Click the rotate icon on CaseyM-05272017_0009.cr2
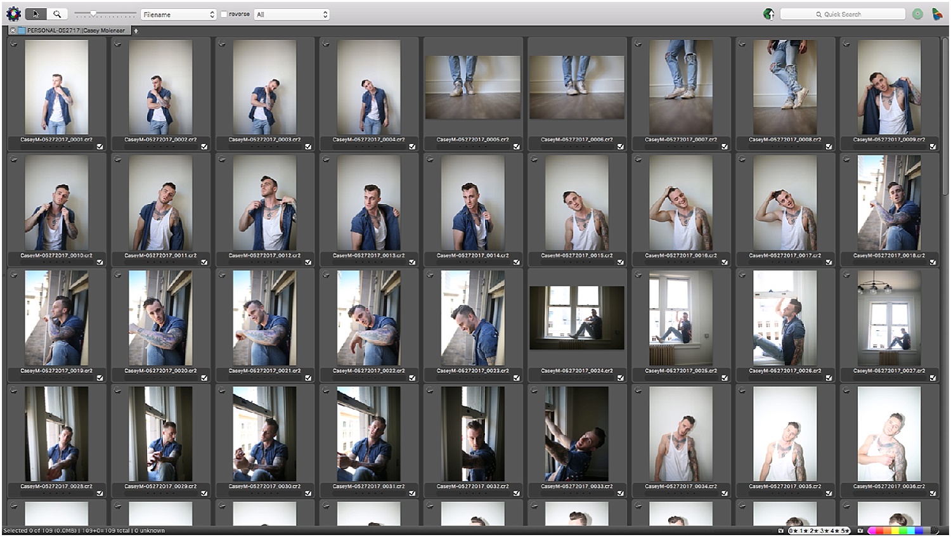The image size is (951, 537). click(x=846, y=44)
